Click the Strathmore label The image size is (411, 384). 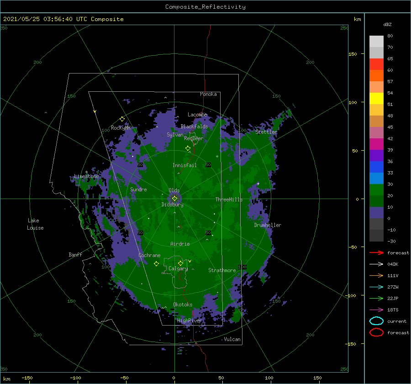(x=222, y=270)
